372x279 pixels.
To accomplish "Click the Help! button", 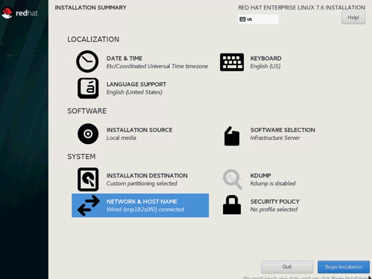I will (x=353, y=18).
